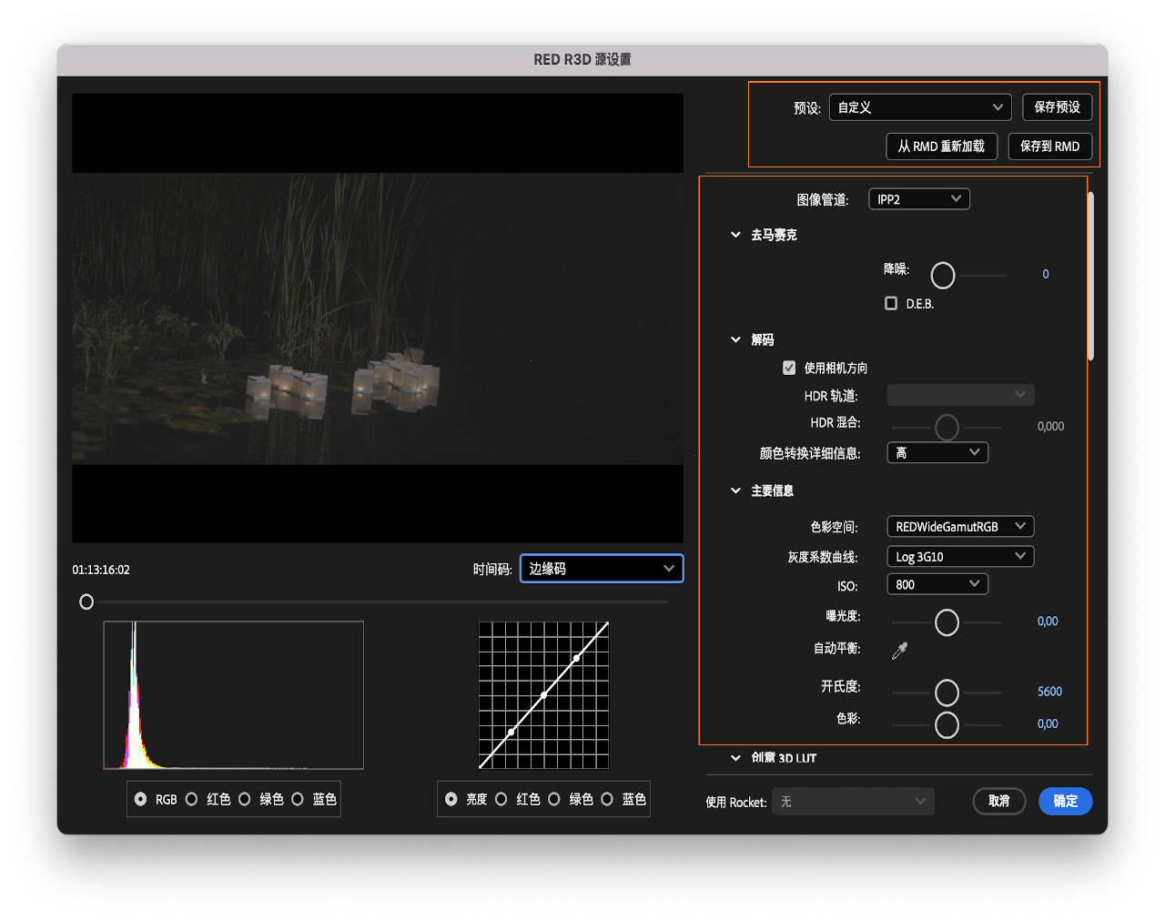Open the 灰度系数曲线 Log 3G10 dropdown
The width and height of the screenshot is (1165, 920).
click(959, 555)
